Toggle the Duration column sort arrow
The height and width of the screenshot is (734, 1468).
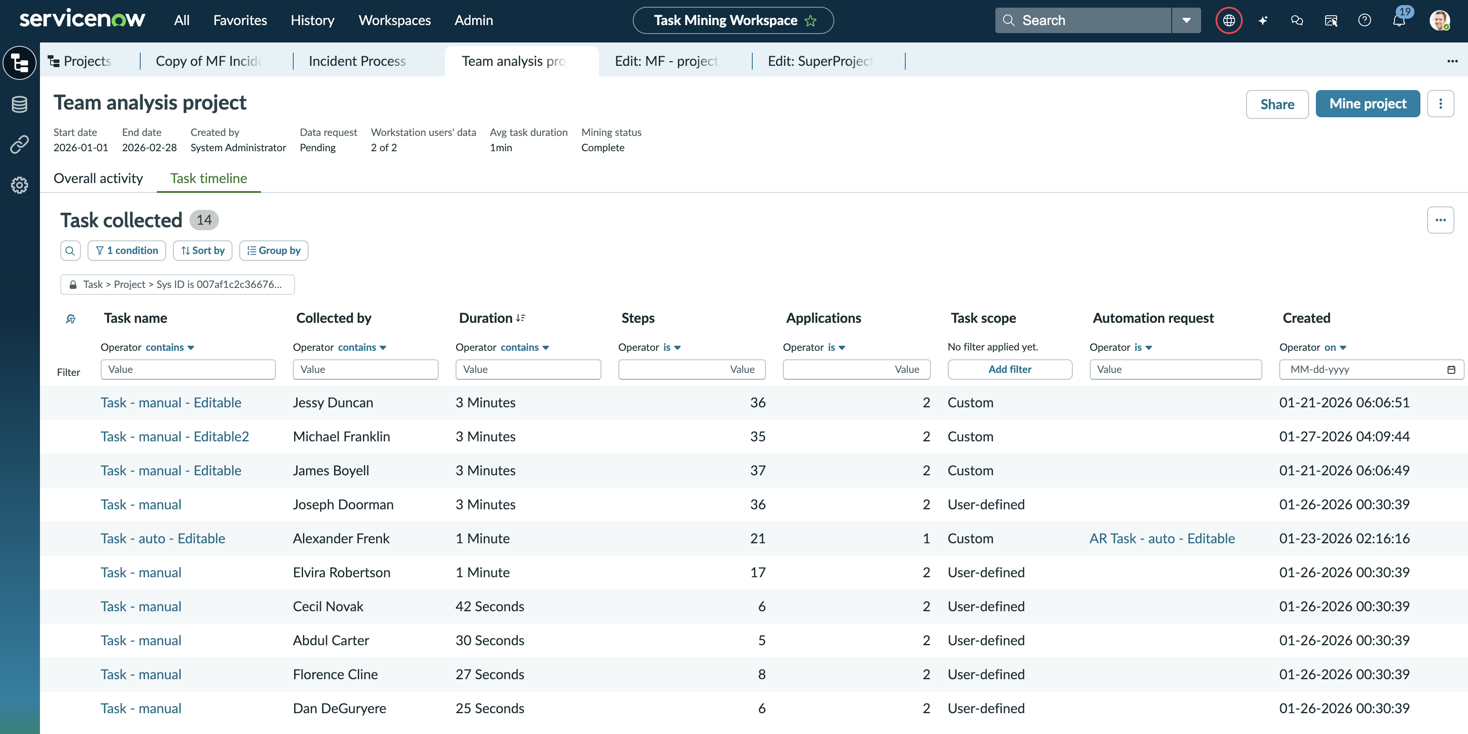(520, 318)
